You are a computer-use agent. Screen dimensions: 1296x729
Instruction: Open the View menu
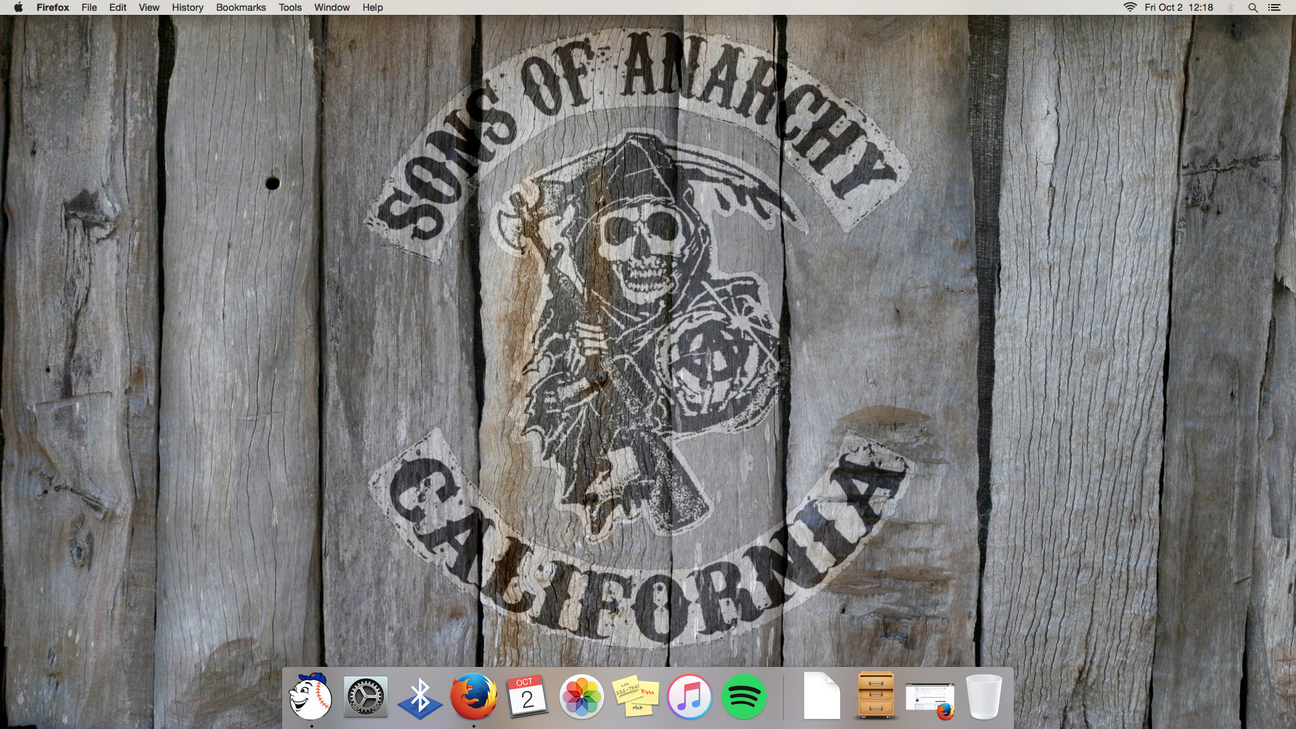tap(149, 7)
